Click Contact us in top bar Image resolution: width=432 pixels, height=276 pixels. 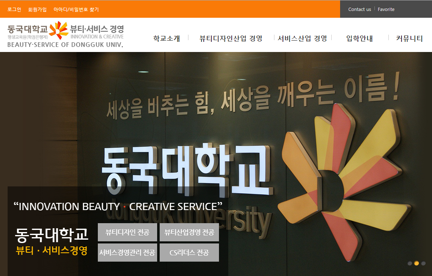tap(359, 9)
